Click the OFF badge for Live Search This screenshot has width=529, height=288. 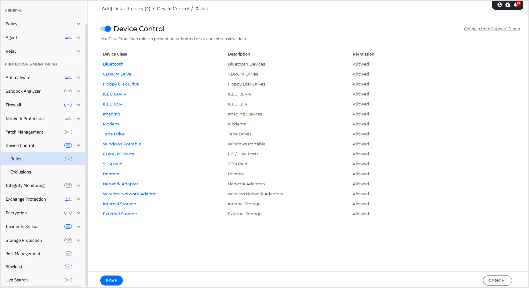[68, 280]
